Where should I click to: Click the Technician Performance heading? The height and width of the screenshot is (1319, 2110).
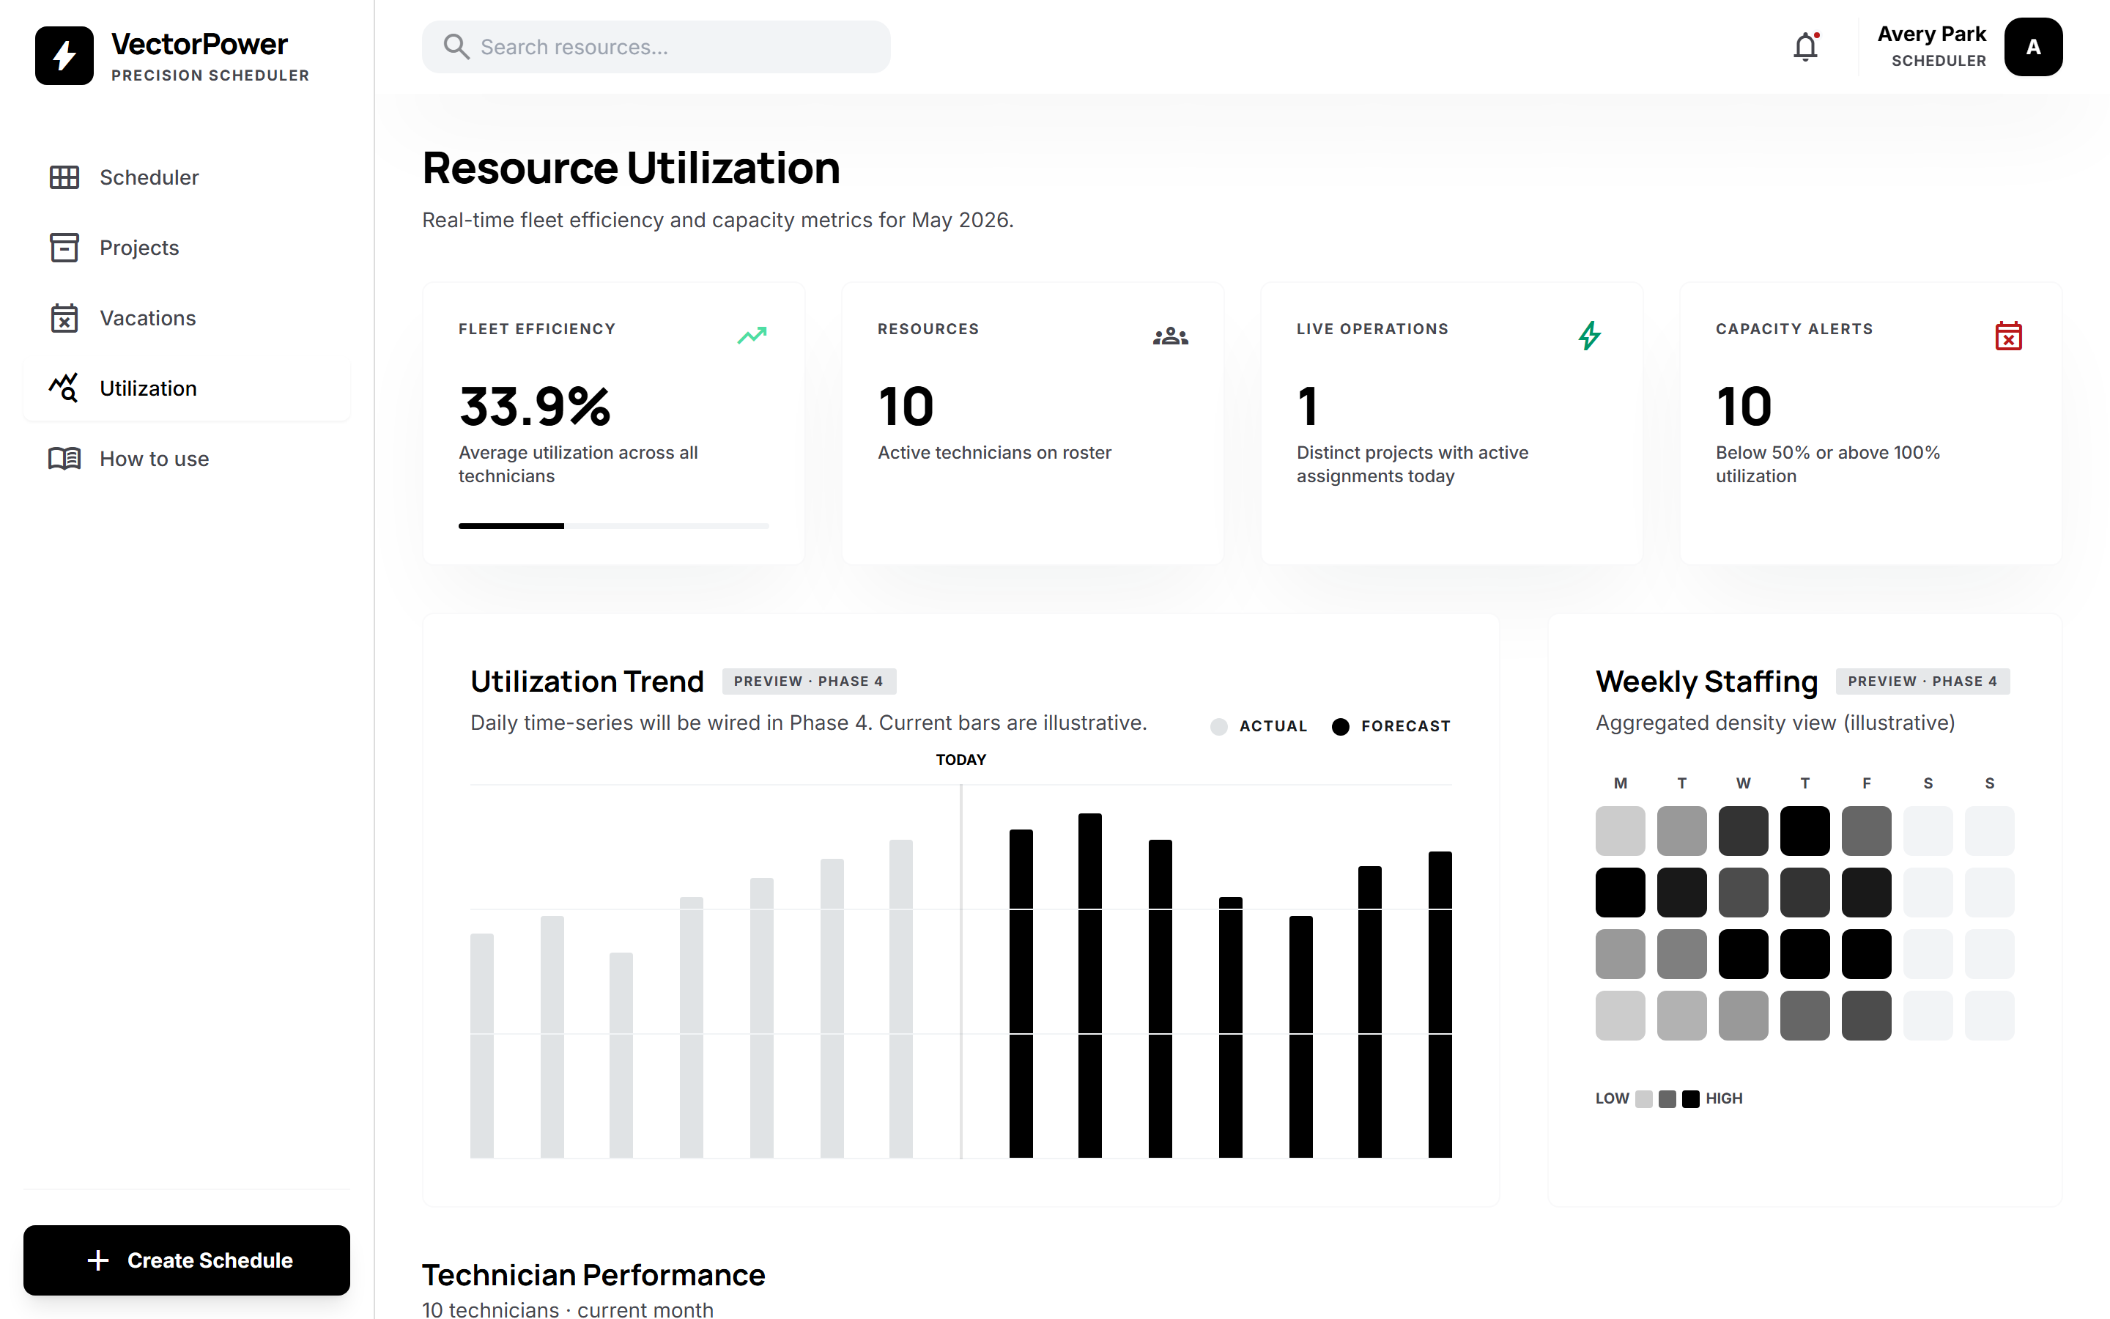click(593, 1274)
